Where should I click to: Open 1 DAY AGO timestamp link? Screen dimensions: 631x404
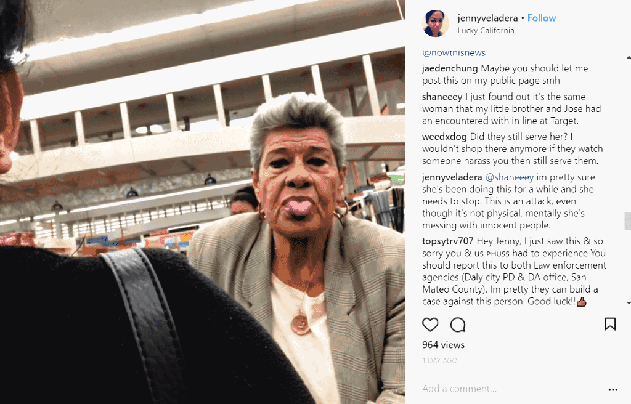pyautogui.click(x=440, y=360)
